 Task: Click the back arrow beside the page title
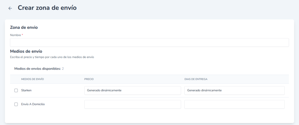click(x=10, y=8)
